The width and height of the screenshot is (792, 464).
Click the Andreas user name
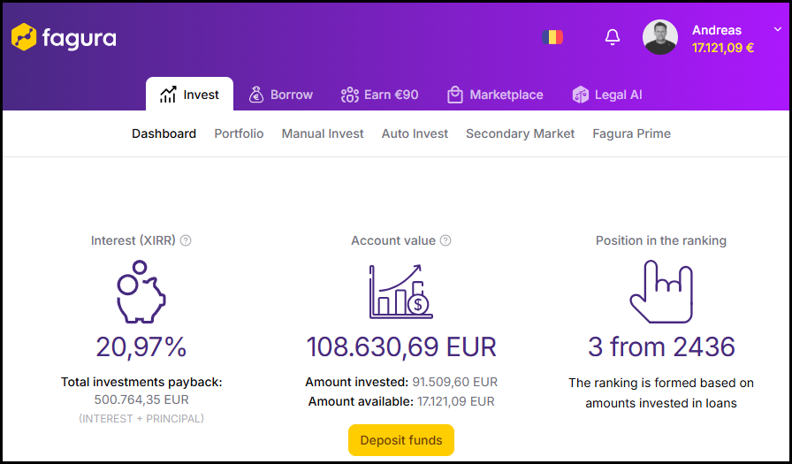coord(717,30)
